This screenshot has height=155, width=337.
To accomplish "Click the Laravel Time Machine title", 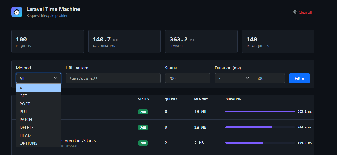I will point(53,9).
